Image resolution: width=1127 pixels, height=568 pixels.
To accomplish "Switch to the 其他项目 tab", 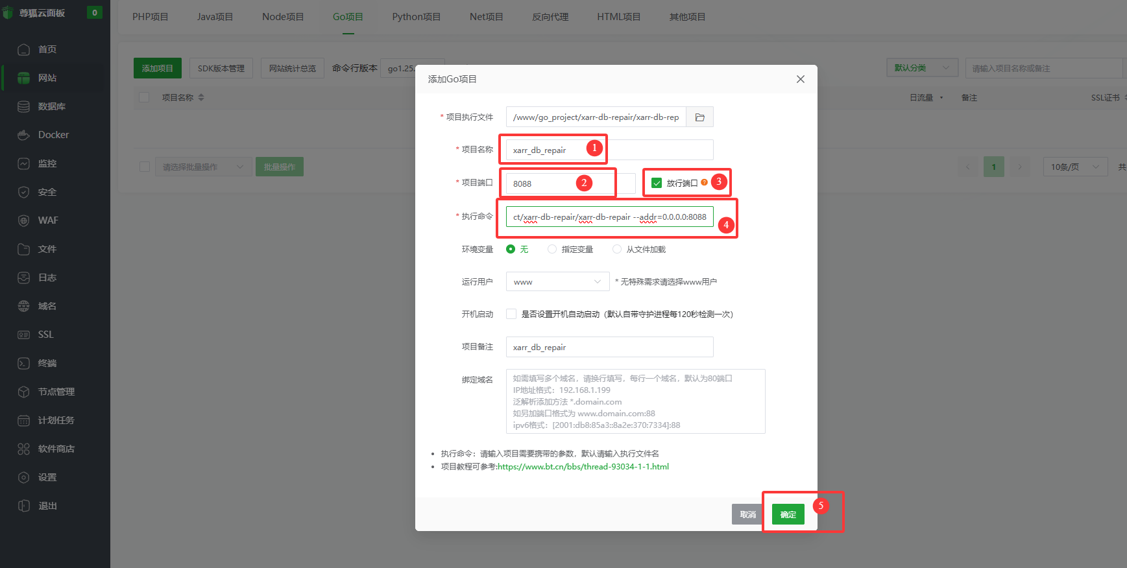I will 688,17.
